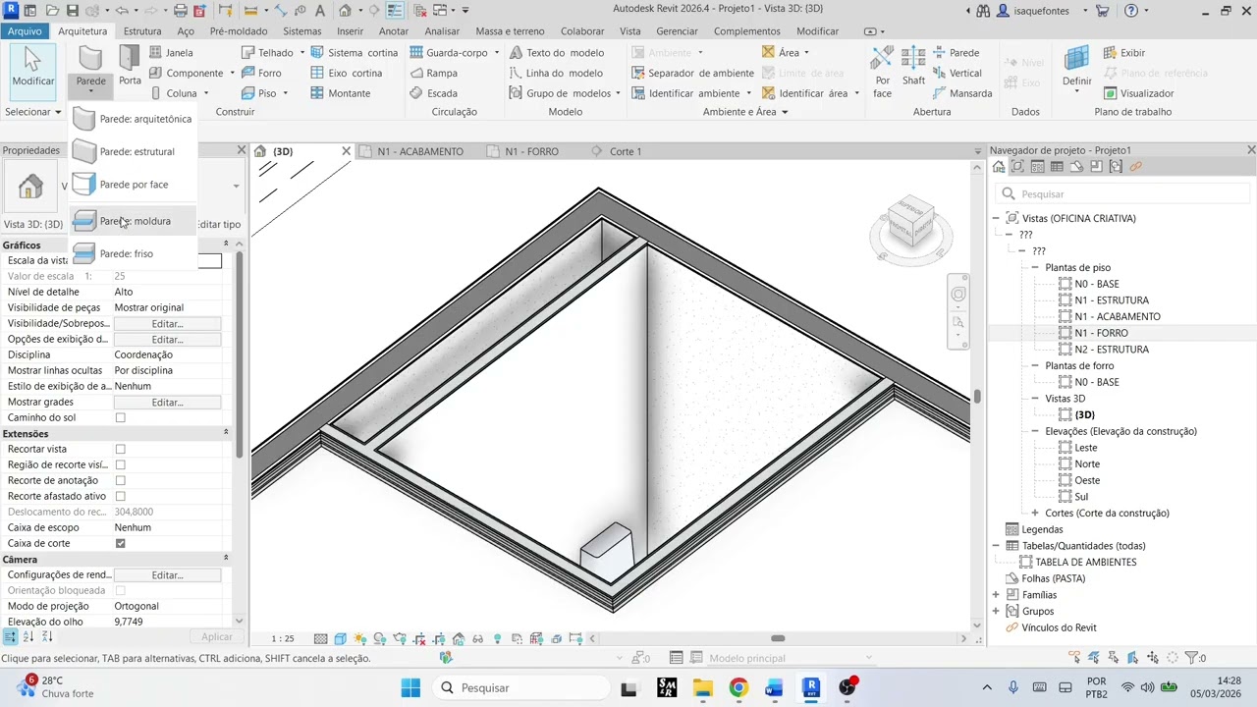The height and width of the screenshot is (707, 1257).
Task: Expand the Ambiente e Área panel
Action: [x=745, y=112]
